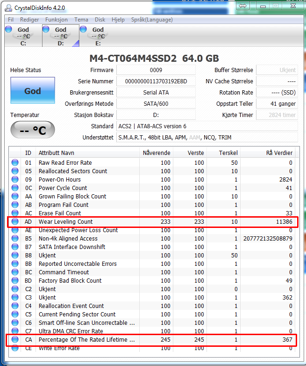Click the Oppstart Teller field 41 ganger
This screenshot has height=366, width=306.
[x=277, y=103]
